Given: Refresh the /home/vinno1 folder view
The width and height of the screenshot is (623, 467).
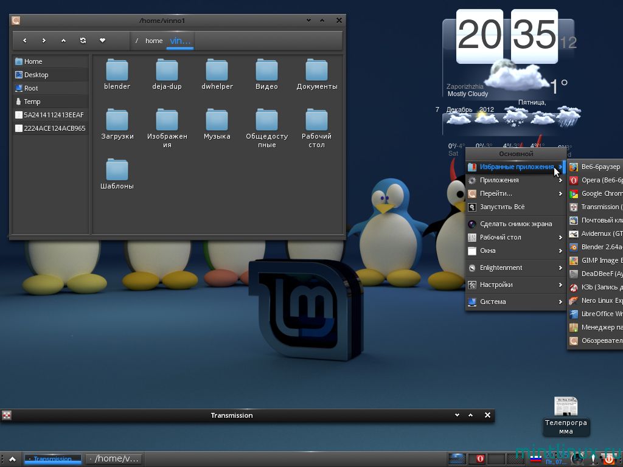Looking at the screenshot, I should coord(83,41).
